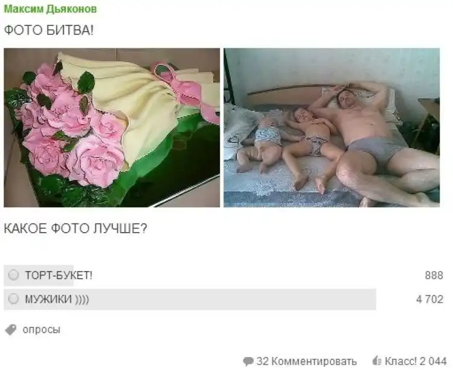Open the sleeping family photo
The height and width of the screenshot is (371, 453).
(332, 127)
